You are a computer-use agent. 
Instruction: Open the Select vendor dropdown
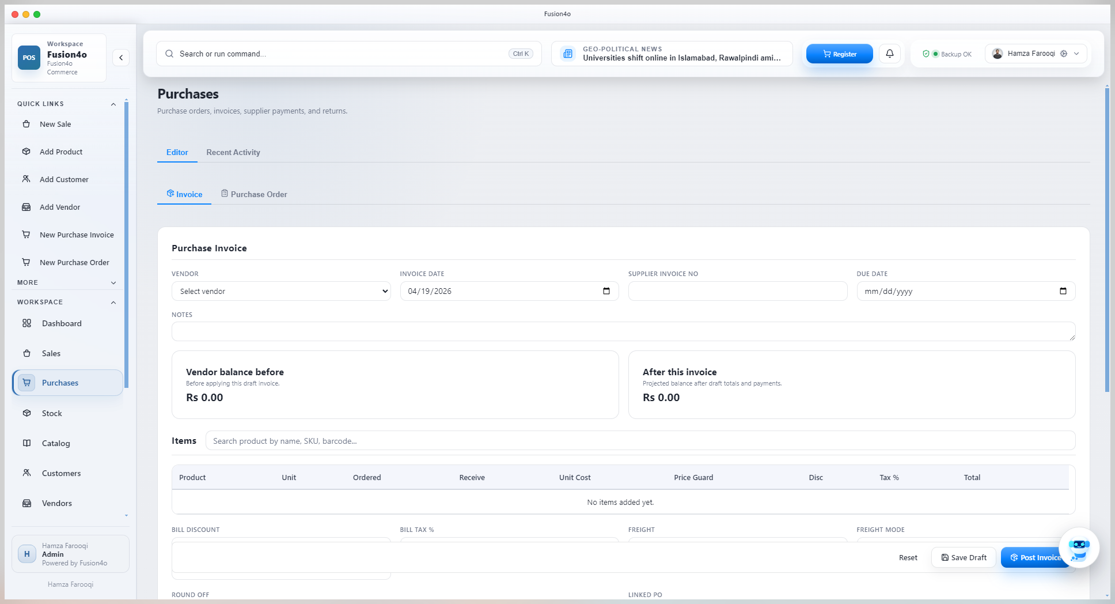(x=280, y=291)
